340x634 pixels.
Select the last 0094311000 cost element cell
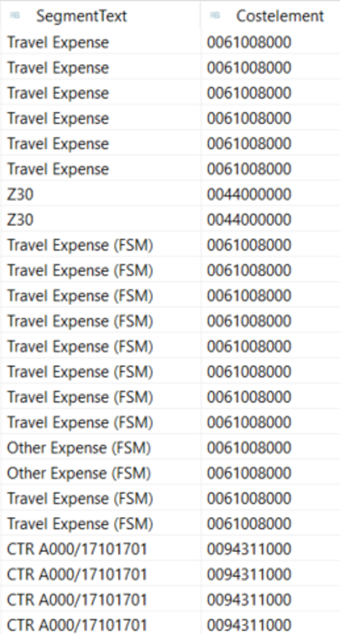(270, 625)
